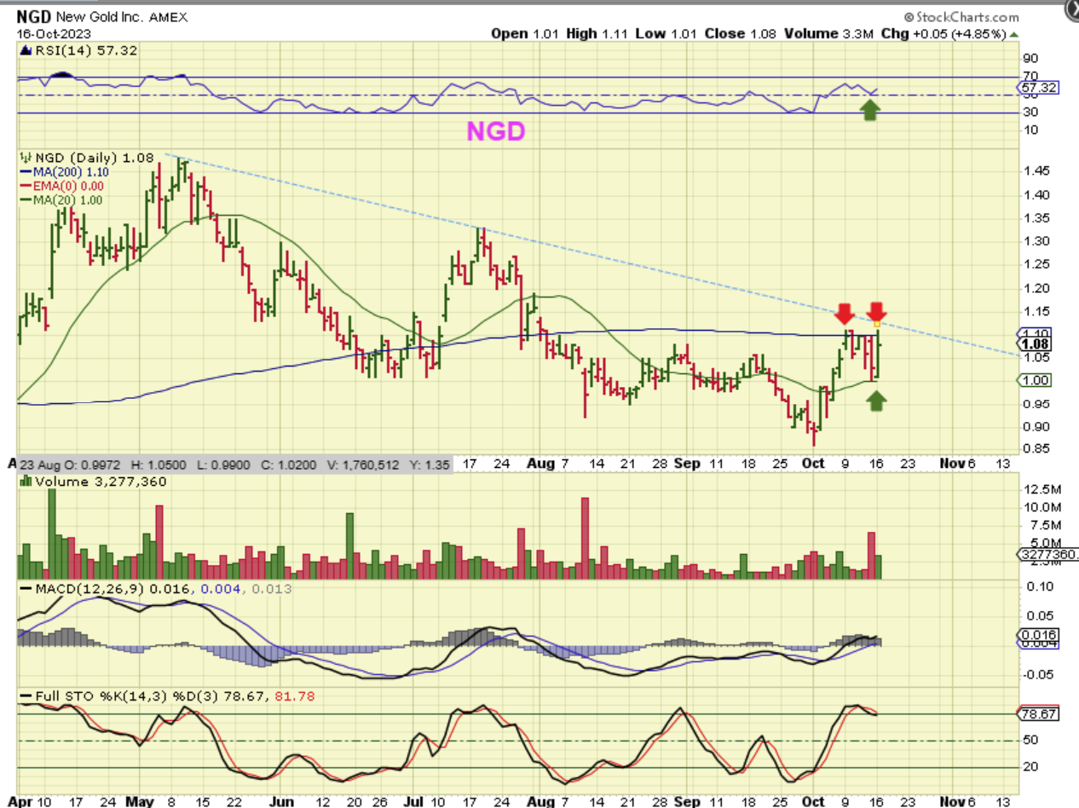1079x808 pixels.
Task: Click the 16-Oct-2023 chart date
Action: click(55, 33)
